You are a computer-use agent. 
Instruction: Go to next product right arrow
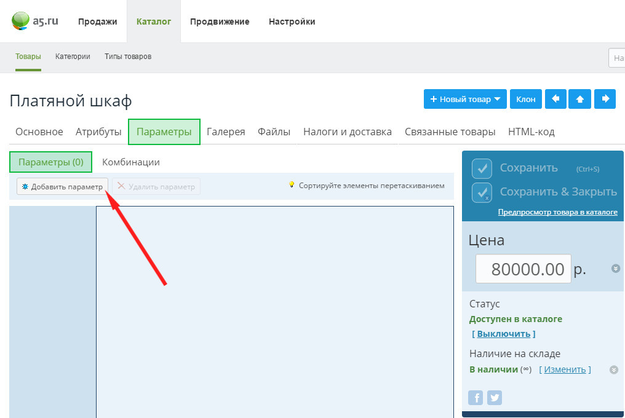(x=605, y=99)
